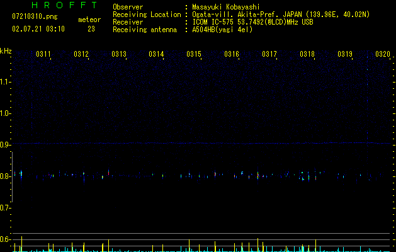Click the Receiver label

click(128, 22)
